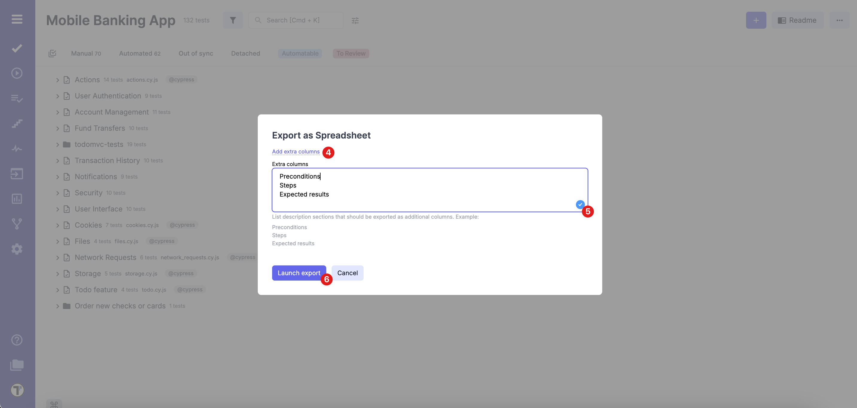
Task: Select the To Review red label
Action: (x=351, y=53)
